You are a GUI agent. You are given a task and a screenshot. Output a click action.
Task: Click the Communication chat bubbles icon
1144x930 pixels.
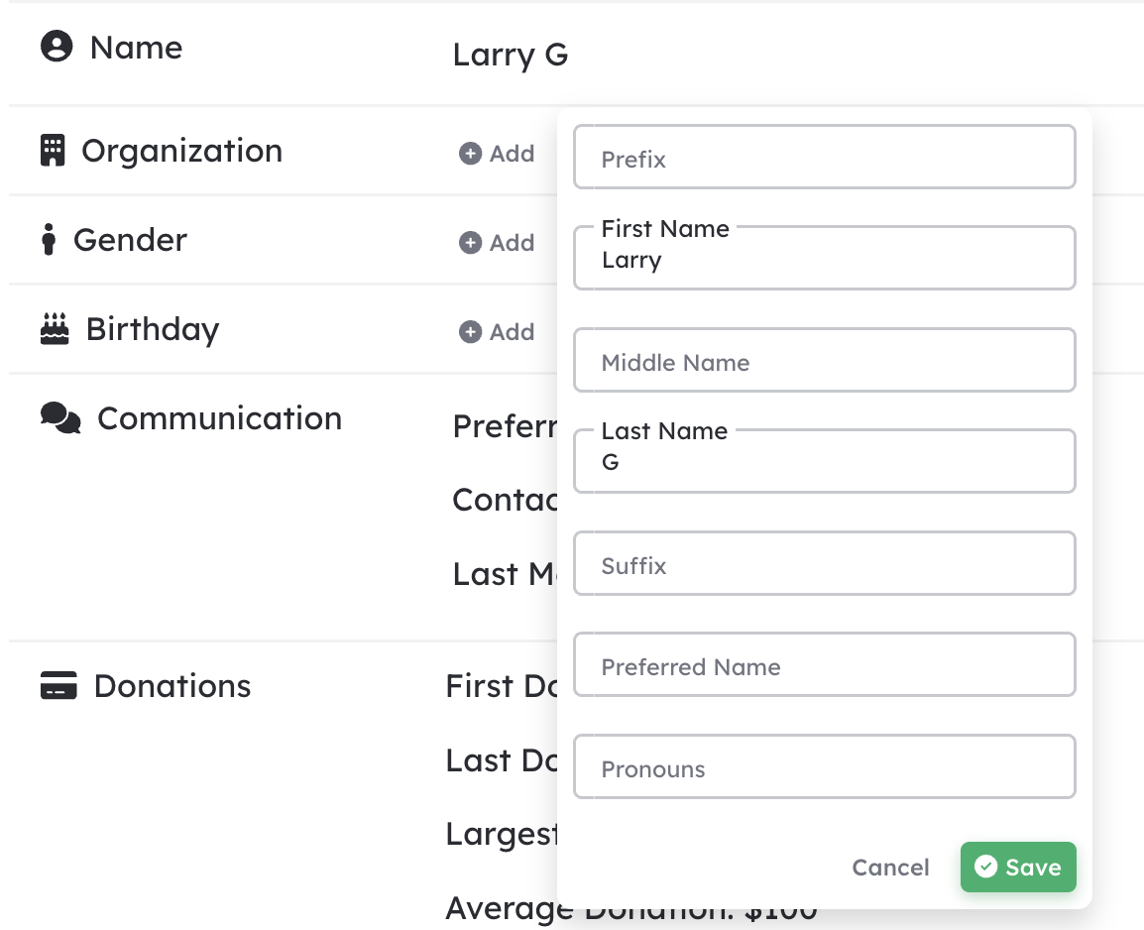pyautogui.click(x=60, y=418)
